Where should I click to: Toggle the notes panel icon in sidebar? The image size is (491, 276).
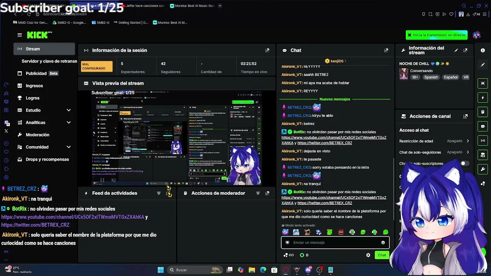tap(483, 112)
